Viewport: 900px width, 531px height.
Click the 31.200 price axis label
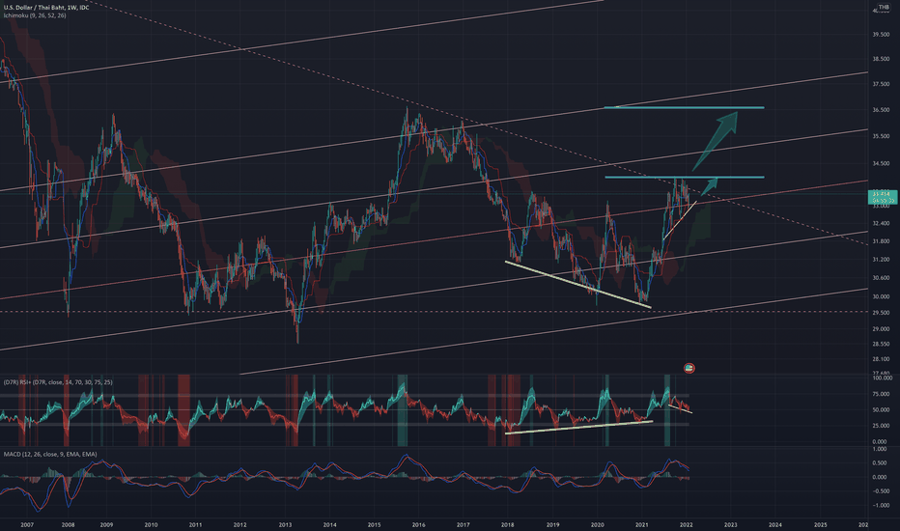[x=881, y=260]
